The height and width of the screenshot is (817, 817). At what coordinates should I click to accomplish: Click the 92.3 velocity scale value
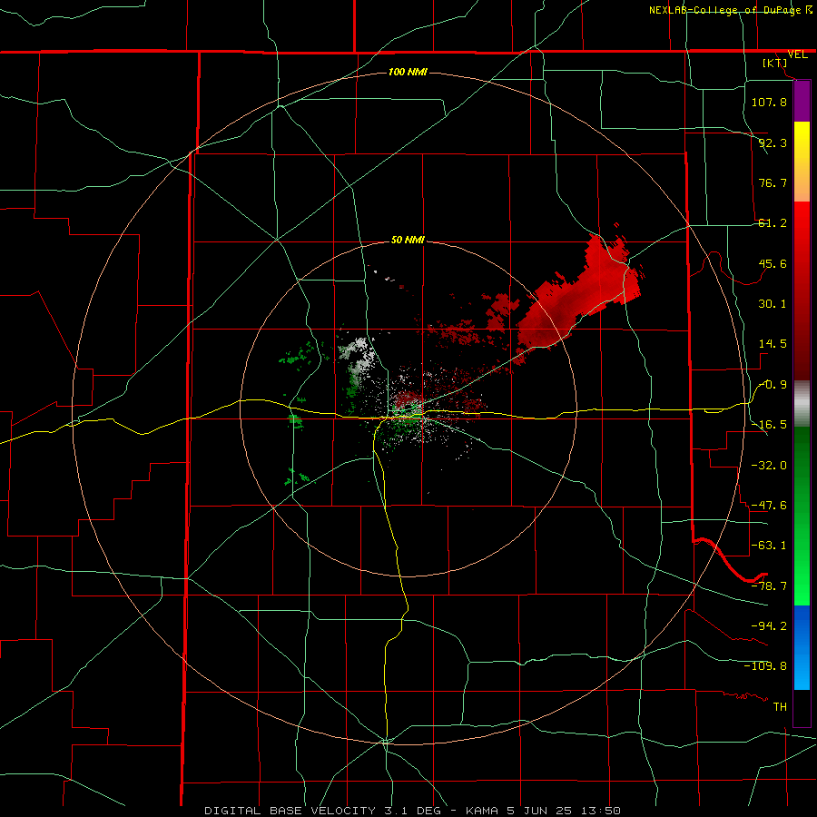coord(773,143)
